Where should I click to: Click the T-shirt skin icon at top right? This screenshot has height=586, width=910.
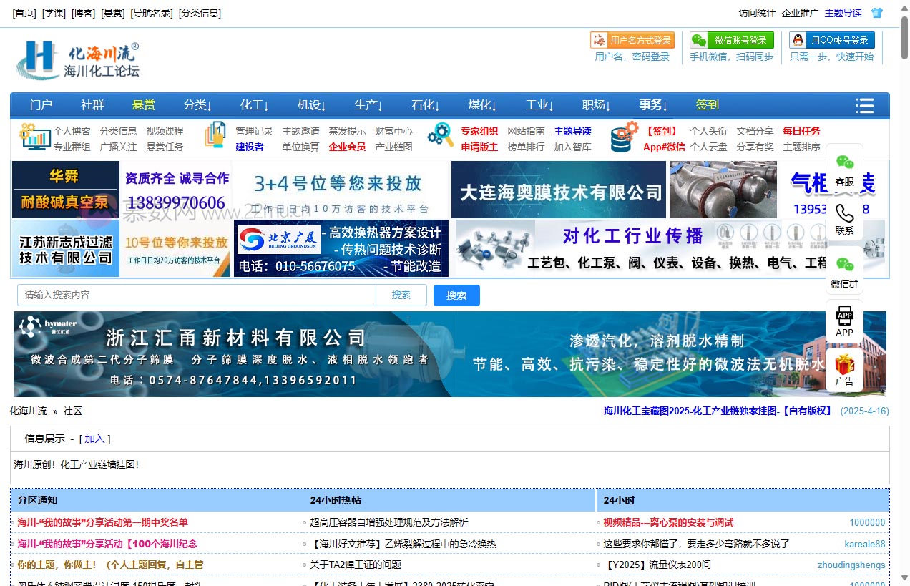876,13
